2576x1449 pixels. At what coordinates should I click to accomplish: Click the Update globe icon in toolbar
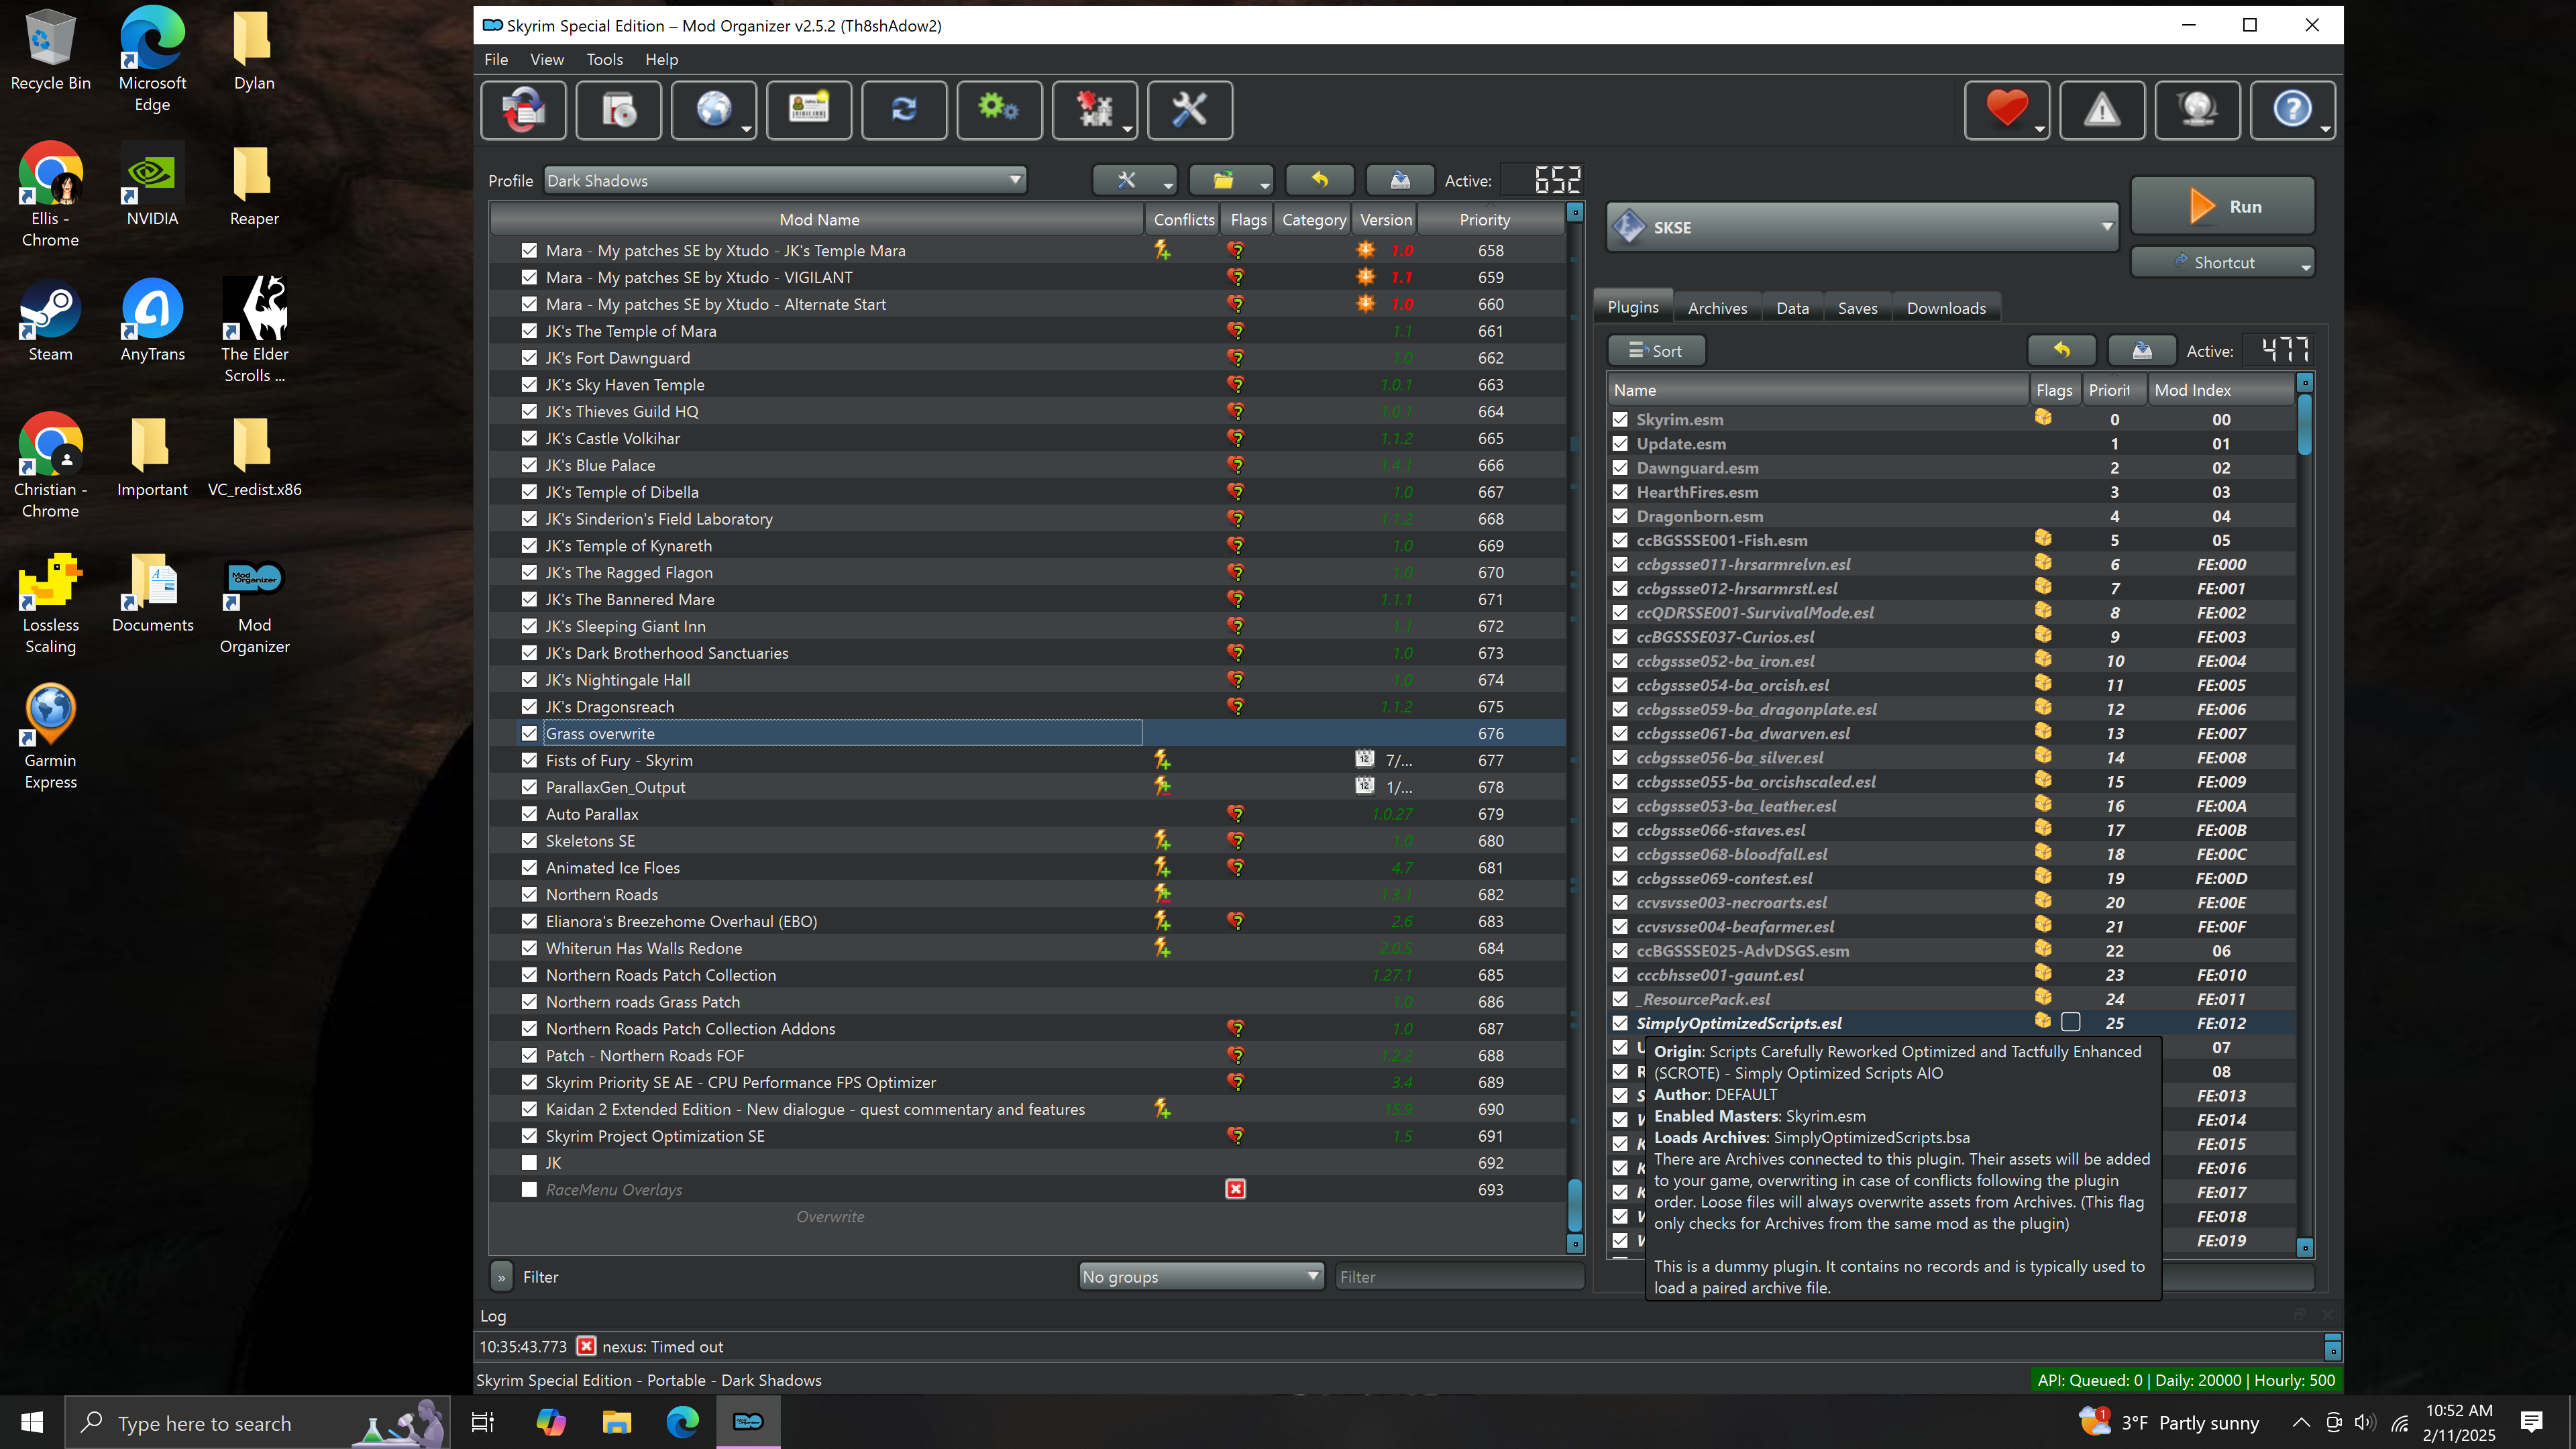2197,110
